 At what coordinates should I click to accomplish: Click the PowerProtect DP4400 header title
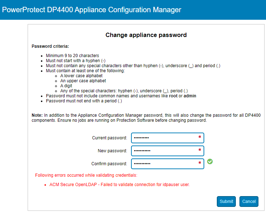(92, 10)
